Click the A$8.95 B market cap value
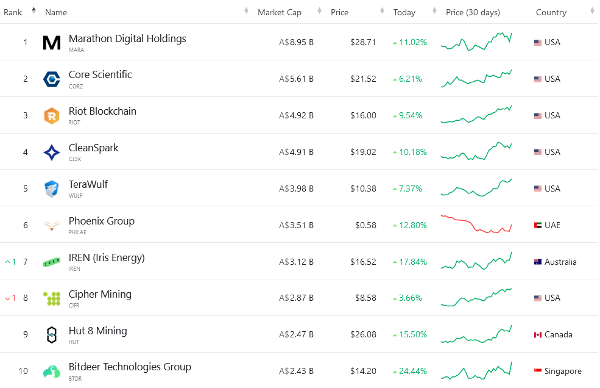600x388 pixels. pos(296,43)
